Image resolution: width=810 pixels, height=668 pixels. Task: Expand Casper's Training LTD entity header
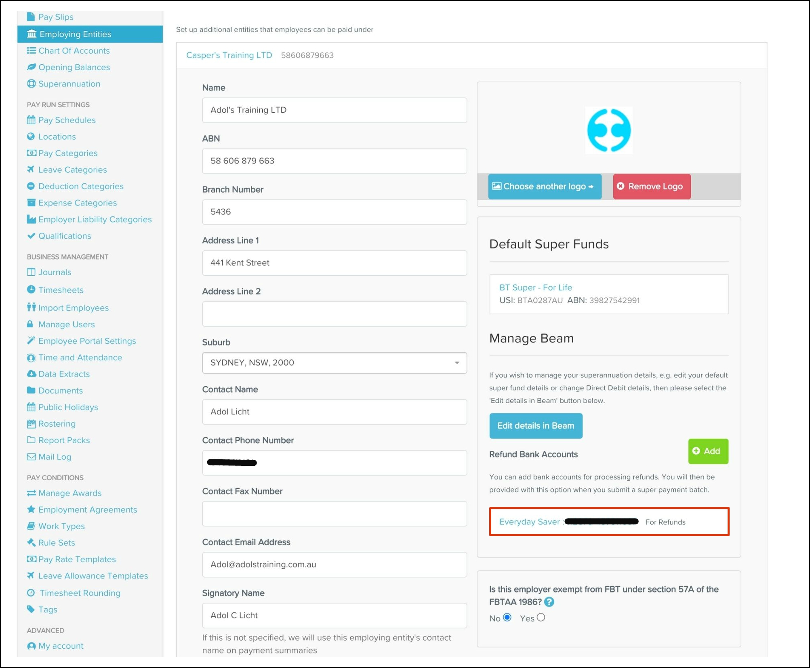(x=229, y=55)
